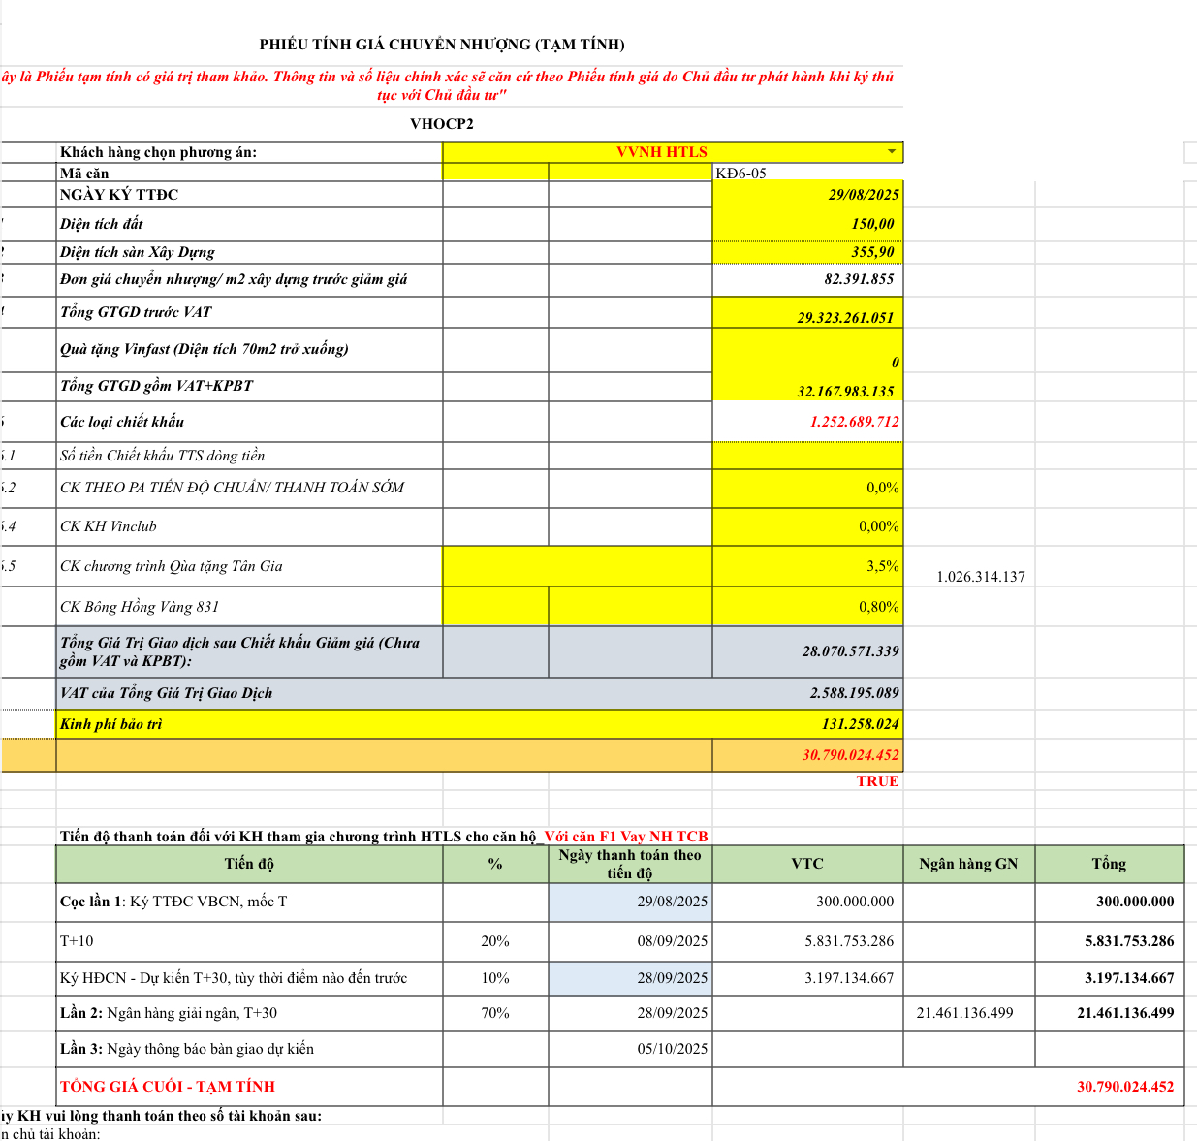This screenshot has height=1141, width=1197.
Task: Select the KĐ6-05 unit code cell
Action: pos(806,174)
